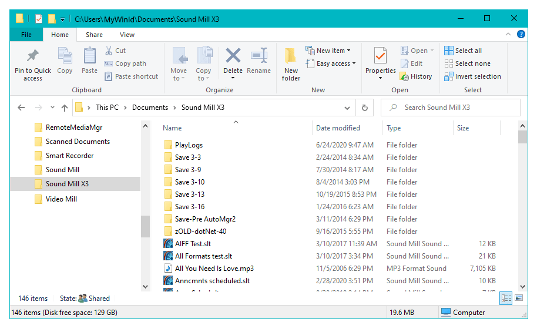The image size is (537, 332).
Task: Click the AIFF Test.slt file icon
Action: click(168, 244)
